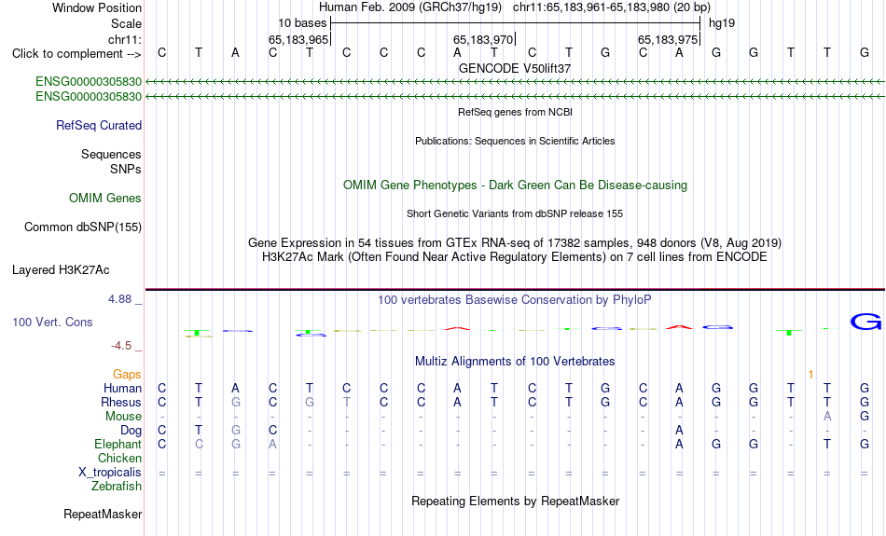
Task: Click the Sequences track label
Action: (111, 154)
